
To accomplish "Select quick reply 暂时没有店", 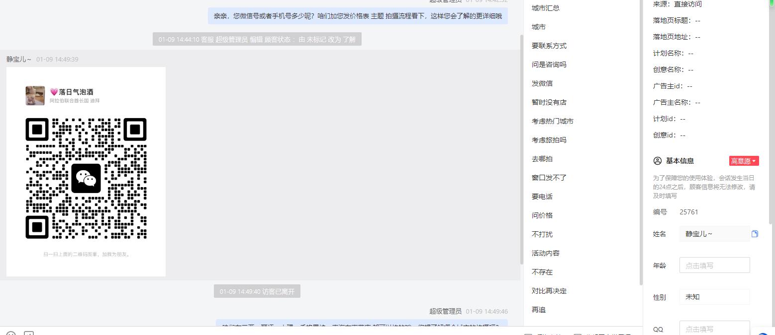I will click(x=549, y=102).
